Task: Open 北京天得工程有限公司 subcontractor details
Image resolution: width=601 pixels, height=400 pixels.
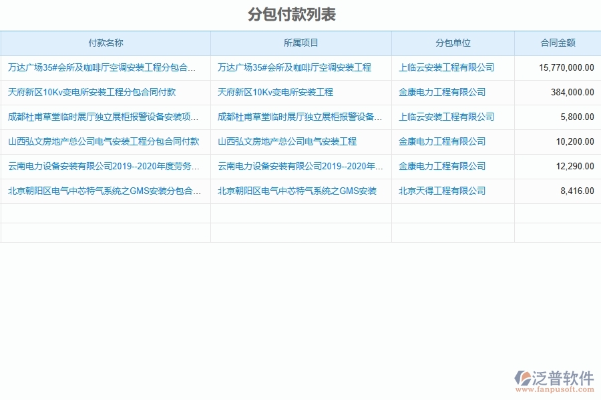Action: (442, 191)
